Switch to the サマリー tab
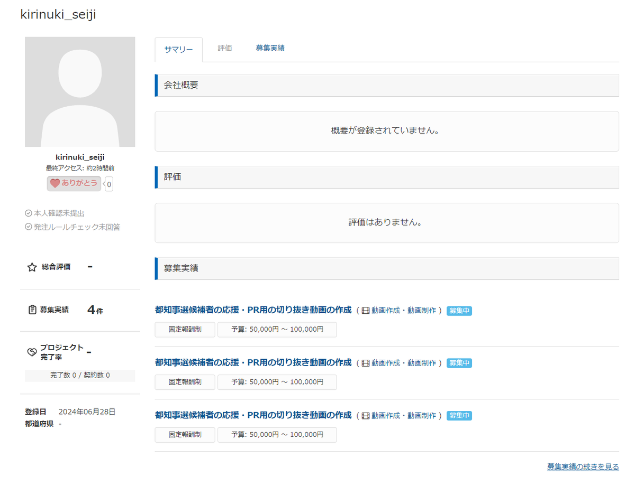This screenshot has width=635, height=477. [x=179, y=50]
